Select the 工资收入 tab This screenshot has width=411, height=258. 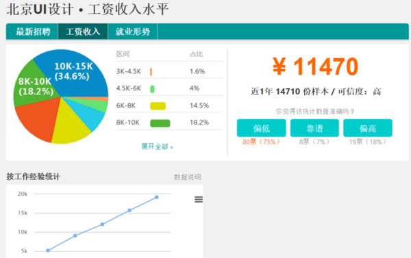(83, 31)
